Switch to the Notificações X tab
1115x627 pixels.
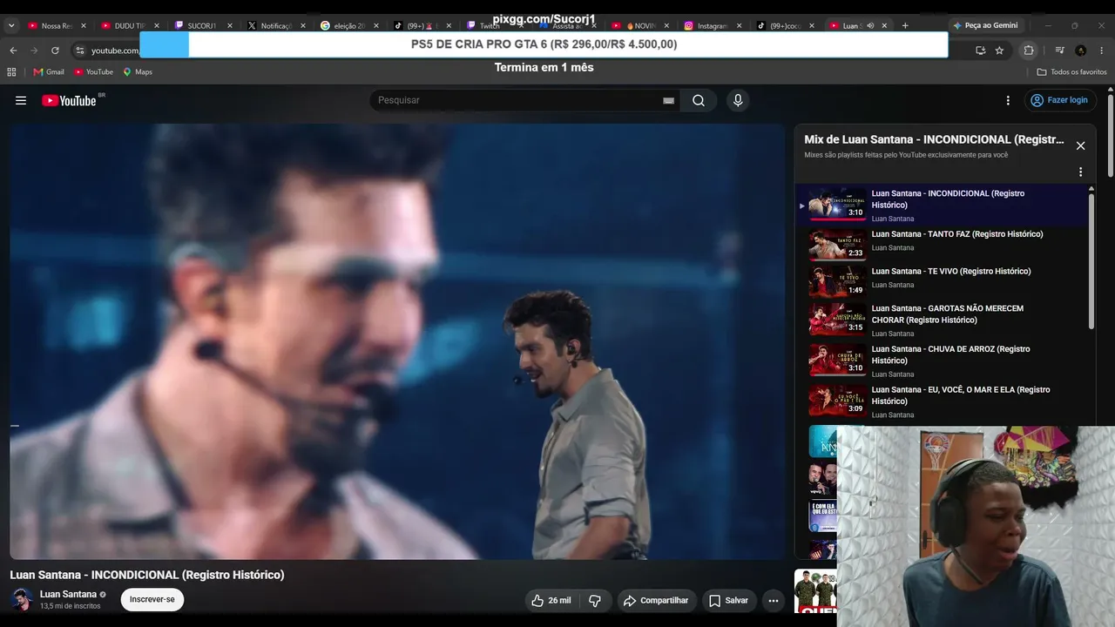point(275,26)
